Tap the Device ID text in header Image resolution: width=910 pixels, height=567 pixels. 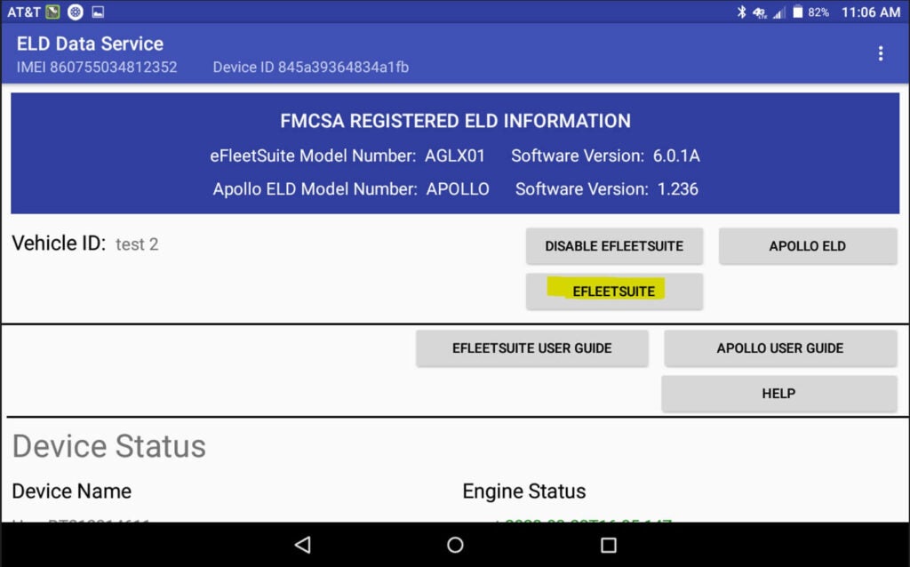(x=310, y=68)
